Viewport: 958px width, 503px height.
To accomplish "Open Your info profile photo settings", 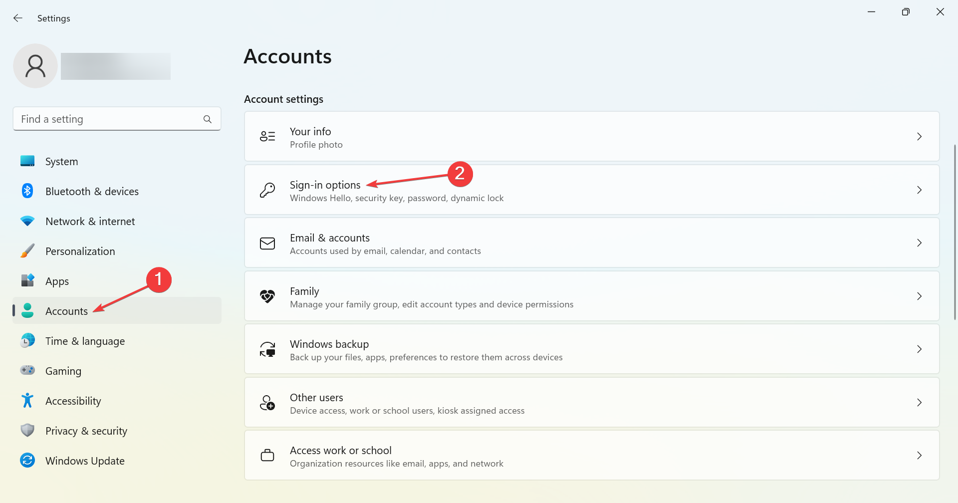I will (592, 136).
